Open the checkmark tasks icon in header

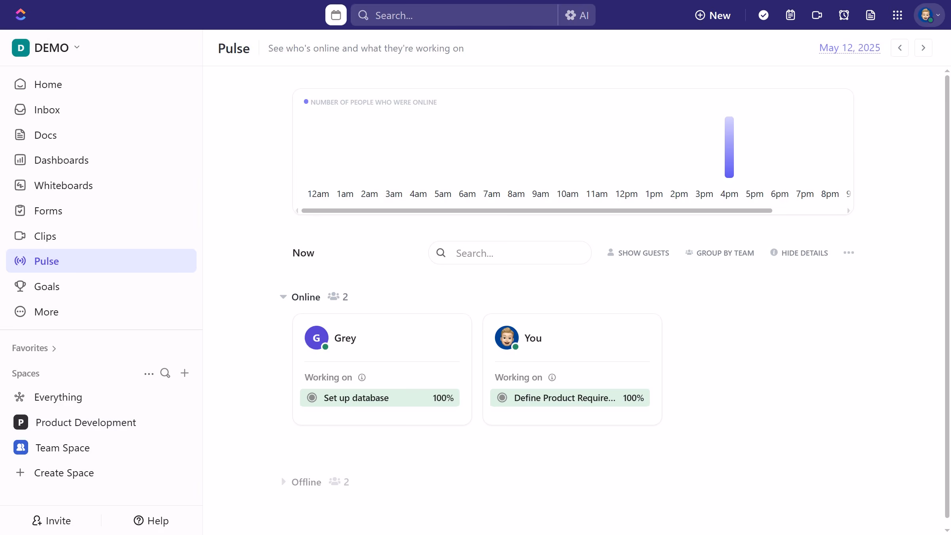point(763,15)
